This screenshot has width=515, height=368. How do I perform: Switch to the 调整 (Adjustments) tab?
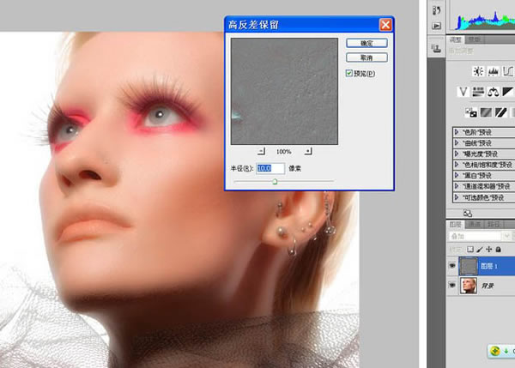pyautogui.click(x=456, y=39)
